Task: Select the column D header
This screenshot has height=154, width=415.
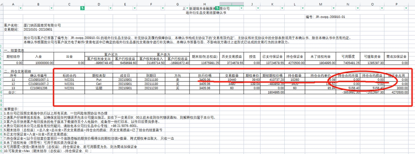Action: [99, 4]
